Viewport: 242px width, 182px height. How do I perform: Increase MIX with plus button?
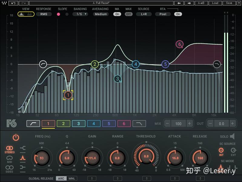189,124
